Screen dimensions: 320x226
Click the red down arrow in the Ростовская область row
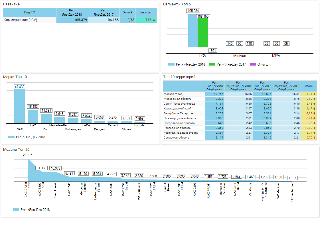click(314, 128)
